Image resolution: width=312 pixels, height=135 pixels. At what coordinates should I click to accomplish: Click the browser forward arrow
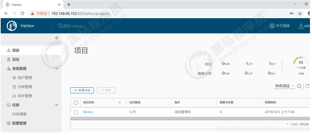14,13
